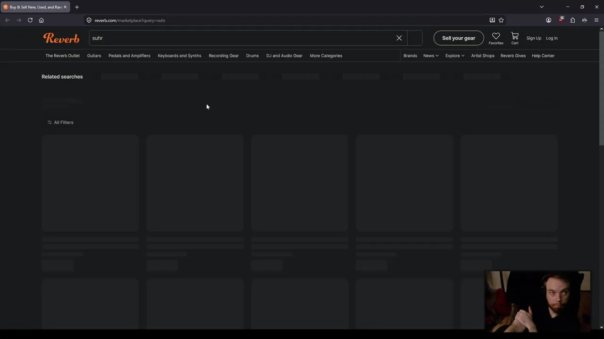Open More Categories menu
Screen dimensions: 604x339
tap(326, 56)
